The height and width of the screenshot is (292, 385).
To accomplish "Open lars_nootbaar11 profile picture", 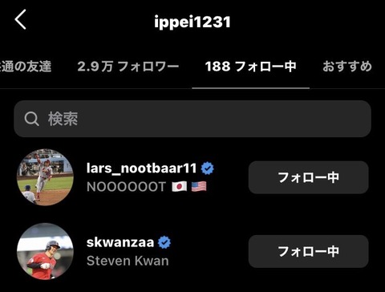I will pyautogui.click(x=45, y=177).
